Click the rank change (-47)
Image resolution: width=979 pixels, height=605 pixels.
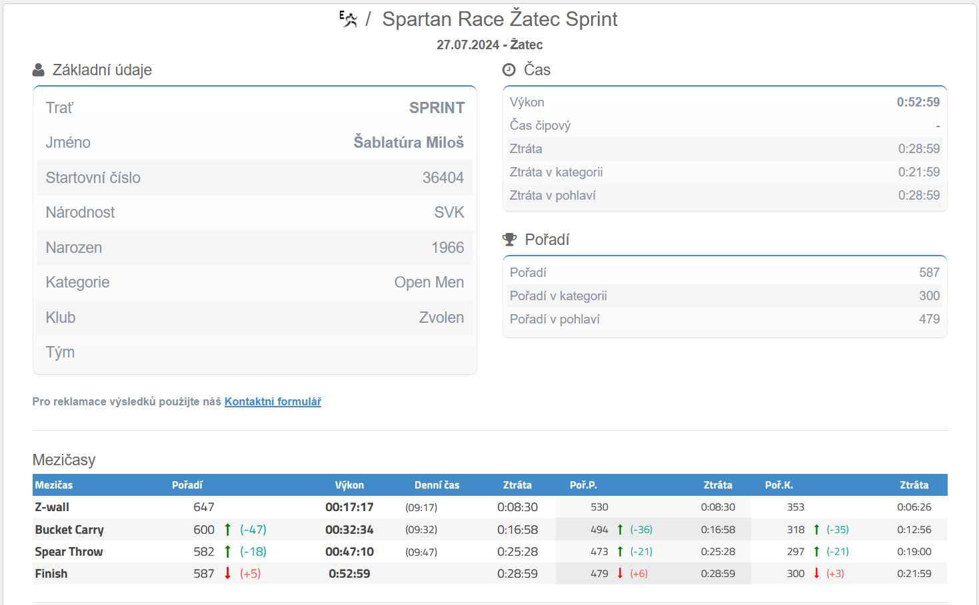[253, 530]
